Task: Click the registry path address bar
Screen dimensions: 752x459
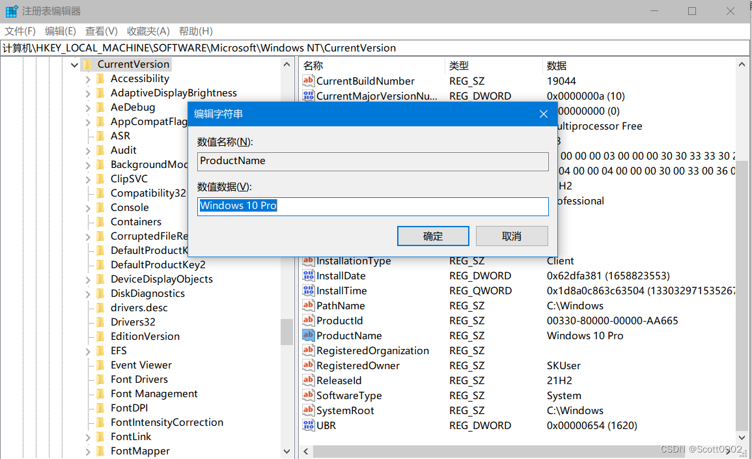Action: pos(375,48)
